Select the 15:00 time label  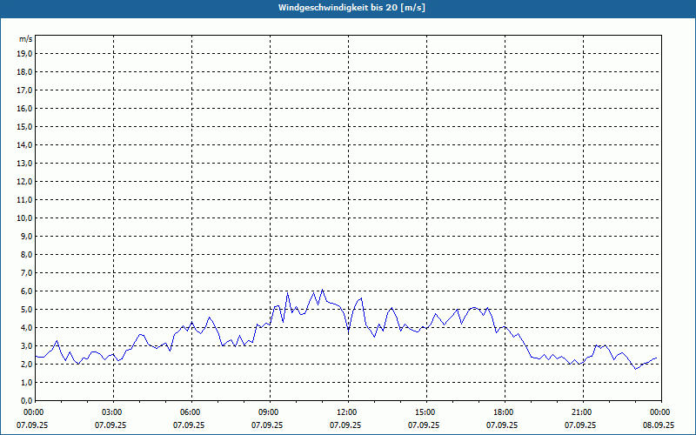point(425,412)
